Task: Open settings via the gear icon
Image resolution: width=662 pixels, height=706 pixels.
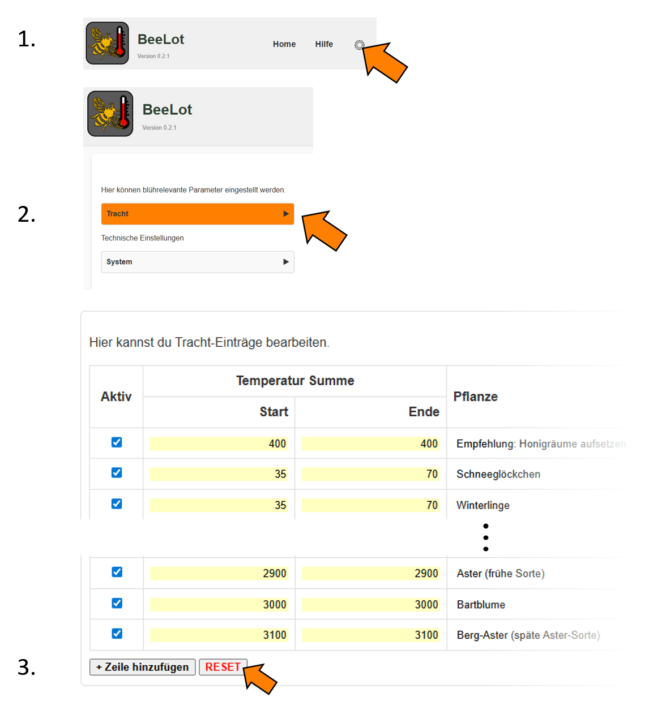Action: click(x=359, y=45)
